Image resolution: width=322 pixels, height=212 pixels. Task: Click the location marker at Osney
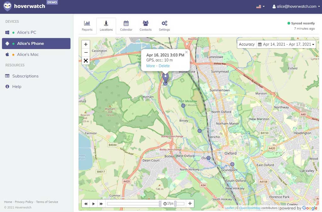coord(208,158)
